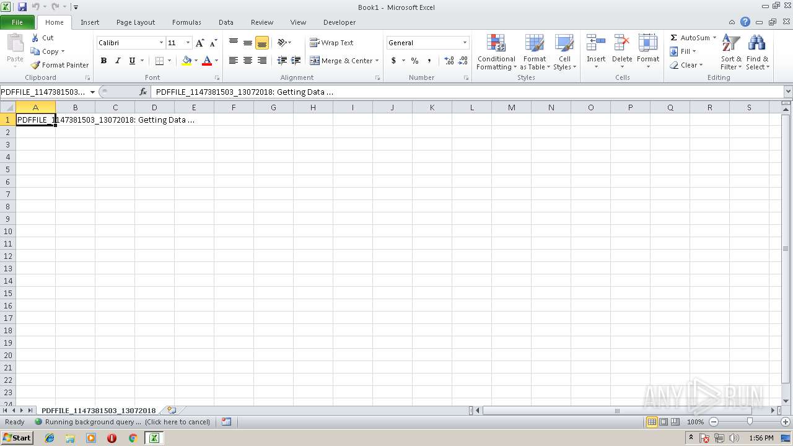Image resolution: width=793 pixels, height=446 pixels.
Task: Click the Paste icon
Action: (15, 43)
